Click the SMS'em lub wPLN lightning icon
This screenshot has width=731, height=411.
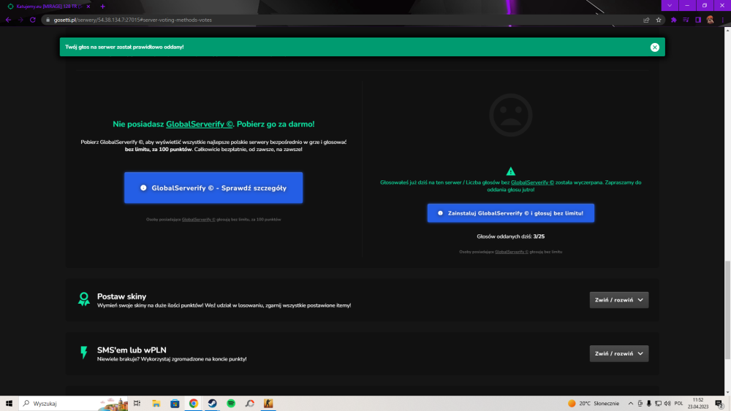click(x=84, y=353)
